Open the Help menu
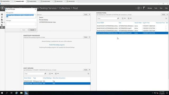The width and height of the screenshot is (169, 95). point(166,8)
